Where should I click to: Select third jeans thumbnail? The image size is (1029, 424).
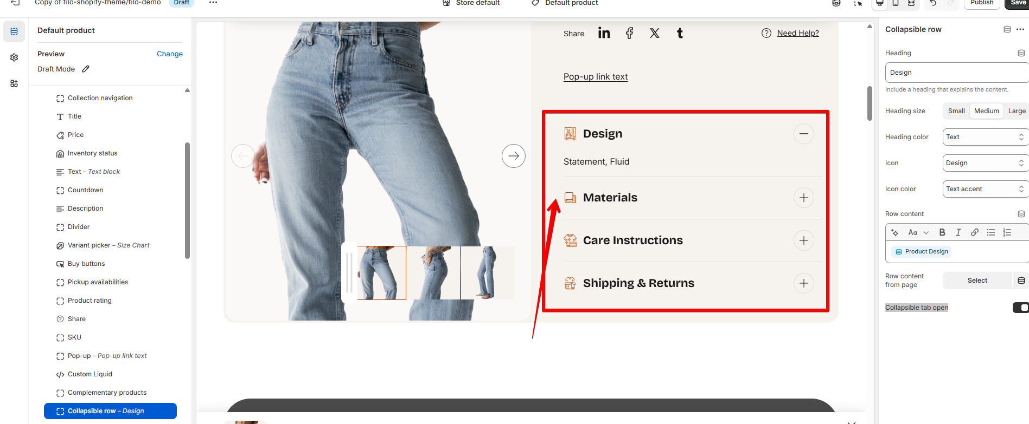(487, 273)
